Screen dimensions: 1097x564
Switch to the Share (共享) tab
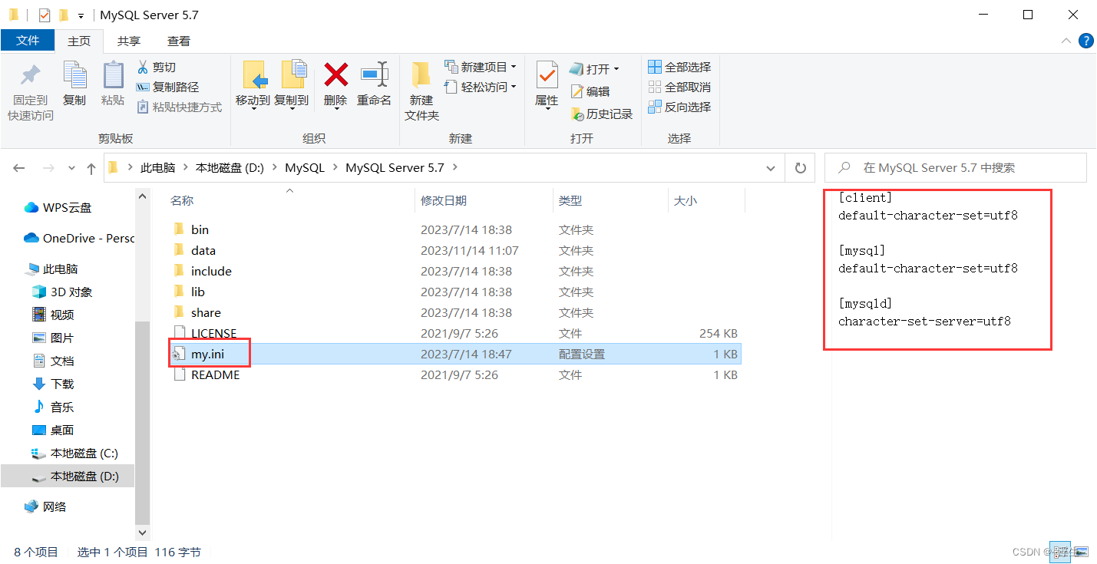129,41
